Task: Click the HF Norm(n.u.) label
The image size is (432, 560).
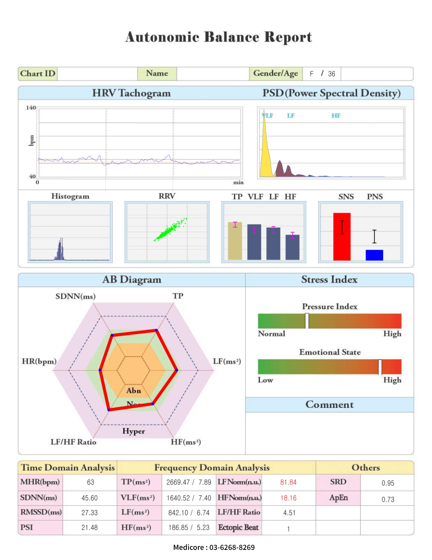Action: 239,498
